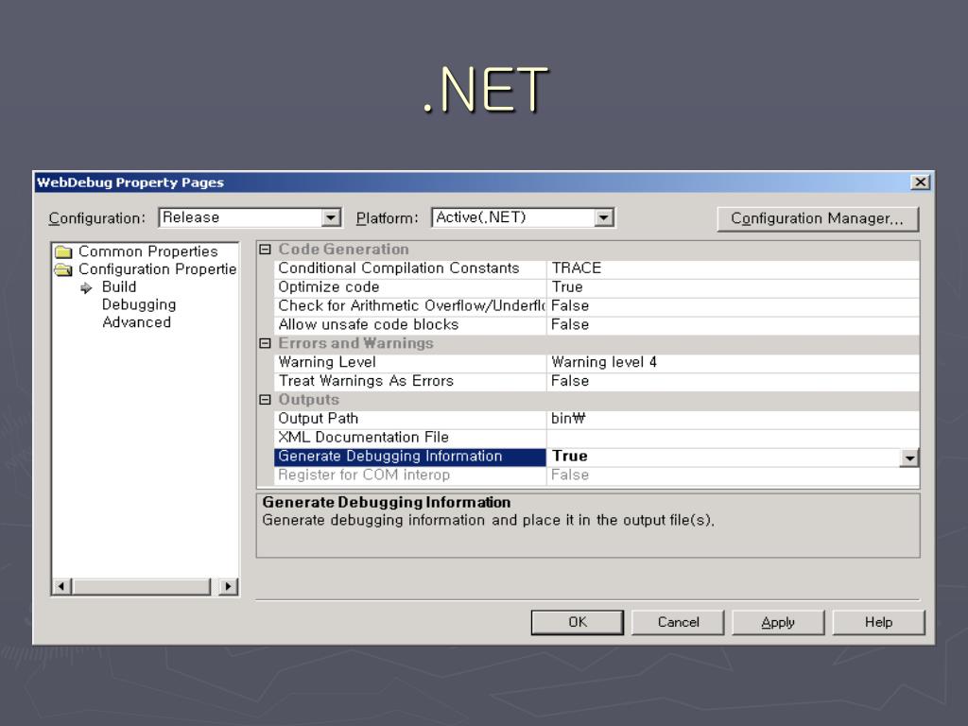Image resolution: width=968 pixels, height=726 pixels.
Task: Click the arrow icon beside Build
Action: 86,287
